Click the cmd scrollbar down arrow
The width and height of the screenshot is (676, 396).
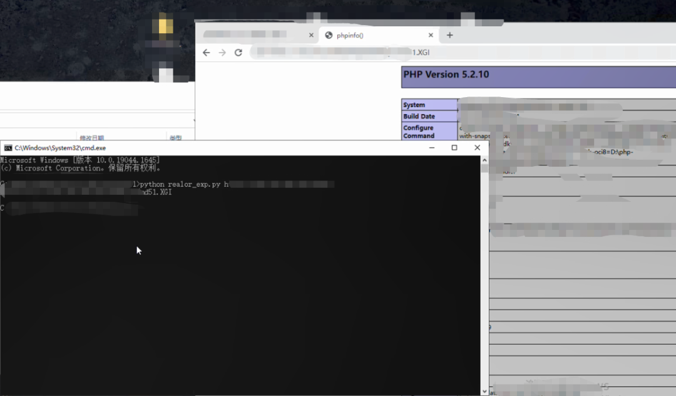484,392
